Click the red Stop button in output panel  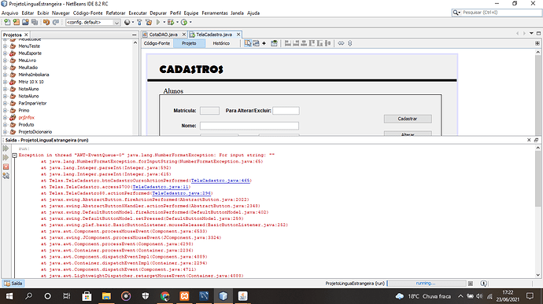click(x=6, y=167)
